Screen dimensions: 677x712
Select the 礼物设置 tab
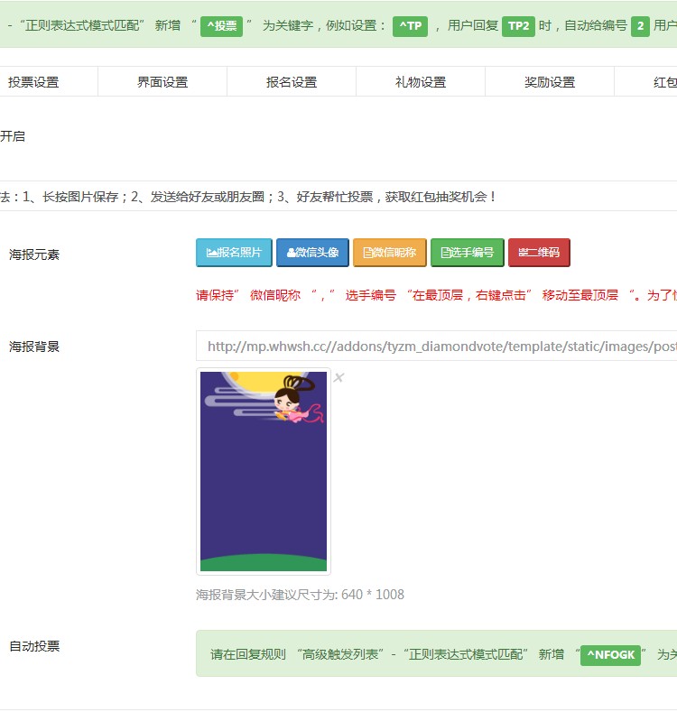coord(421,82)
